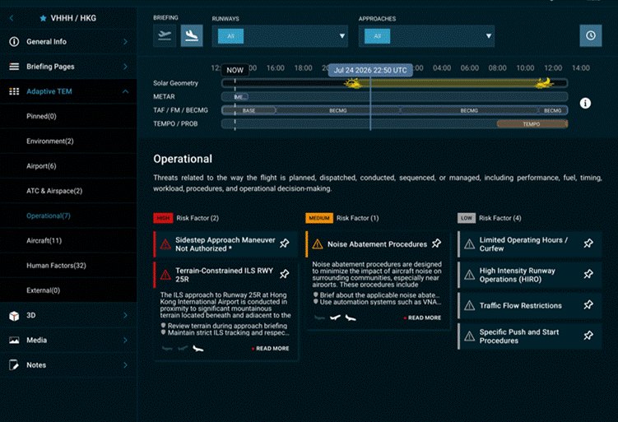Image resolution: width=618 pixels, height=422 pixels.
Task: Expand the 3D section chevron
Action: click(125, 315)
